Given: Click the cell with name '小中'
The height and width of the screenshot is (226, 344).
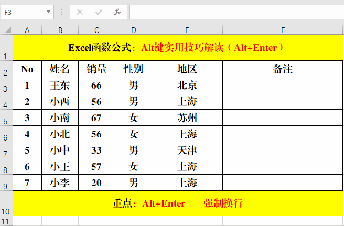Looking at the screenshot, I should (x=60, y=150).
